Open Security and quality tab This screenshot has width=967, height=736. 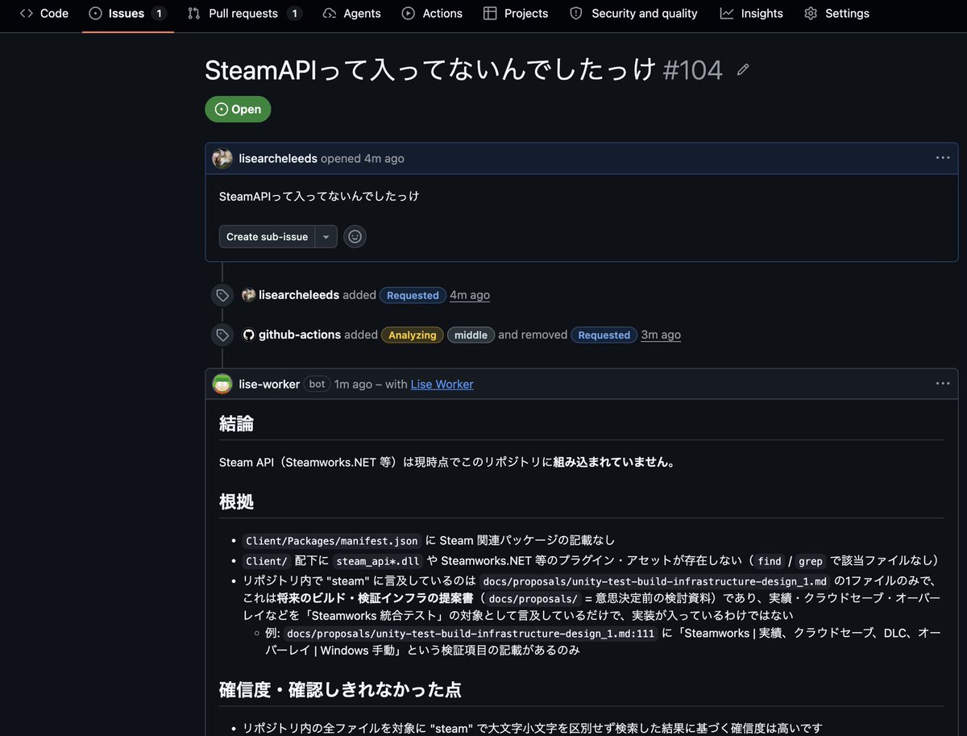pos(633,14)
